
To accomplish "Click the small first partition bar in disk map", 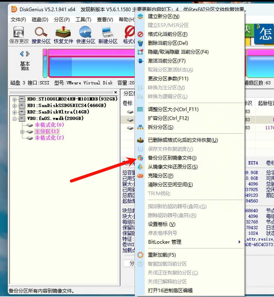I will (x=45, y=63).
